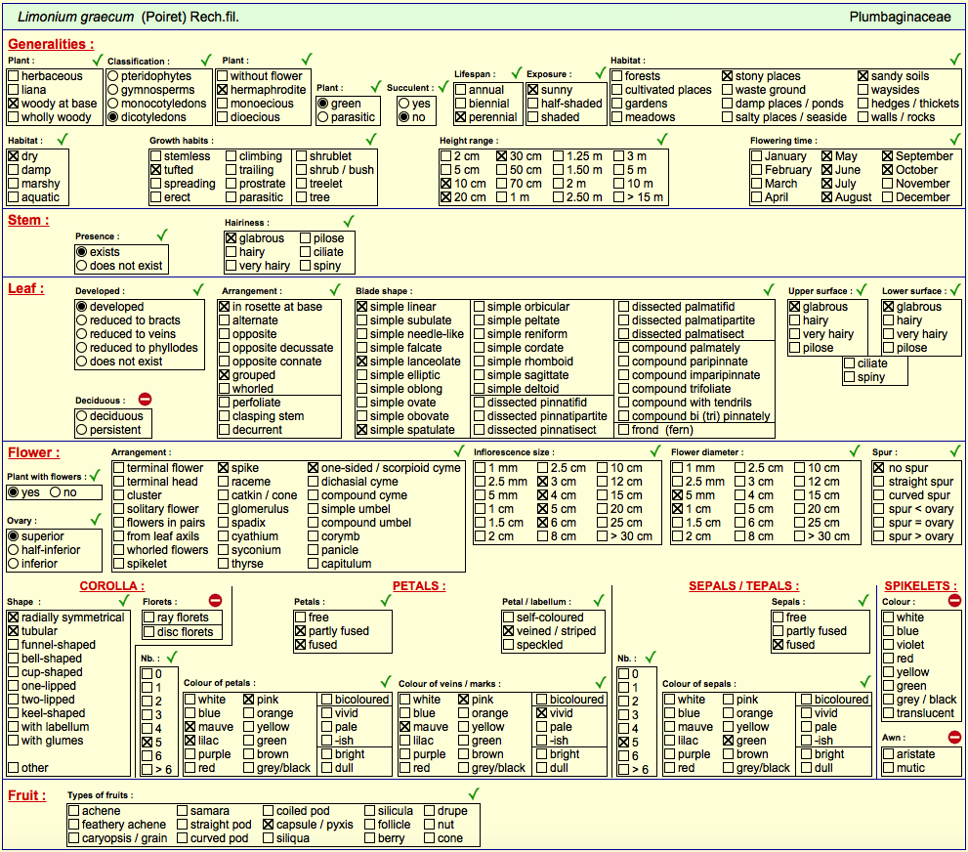The height and width of the screenshot is (852, 968).
Task: Click the red no-entry icon beside Awn
Action: [954, 737]
